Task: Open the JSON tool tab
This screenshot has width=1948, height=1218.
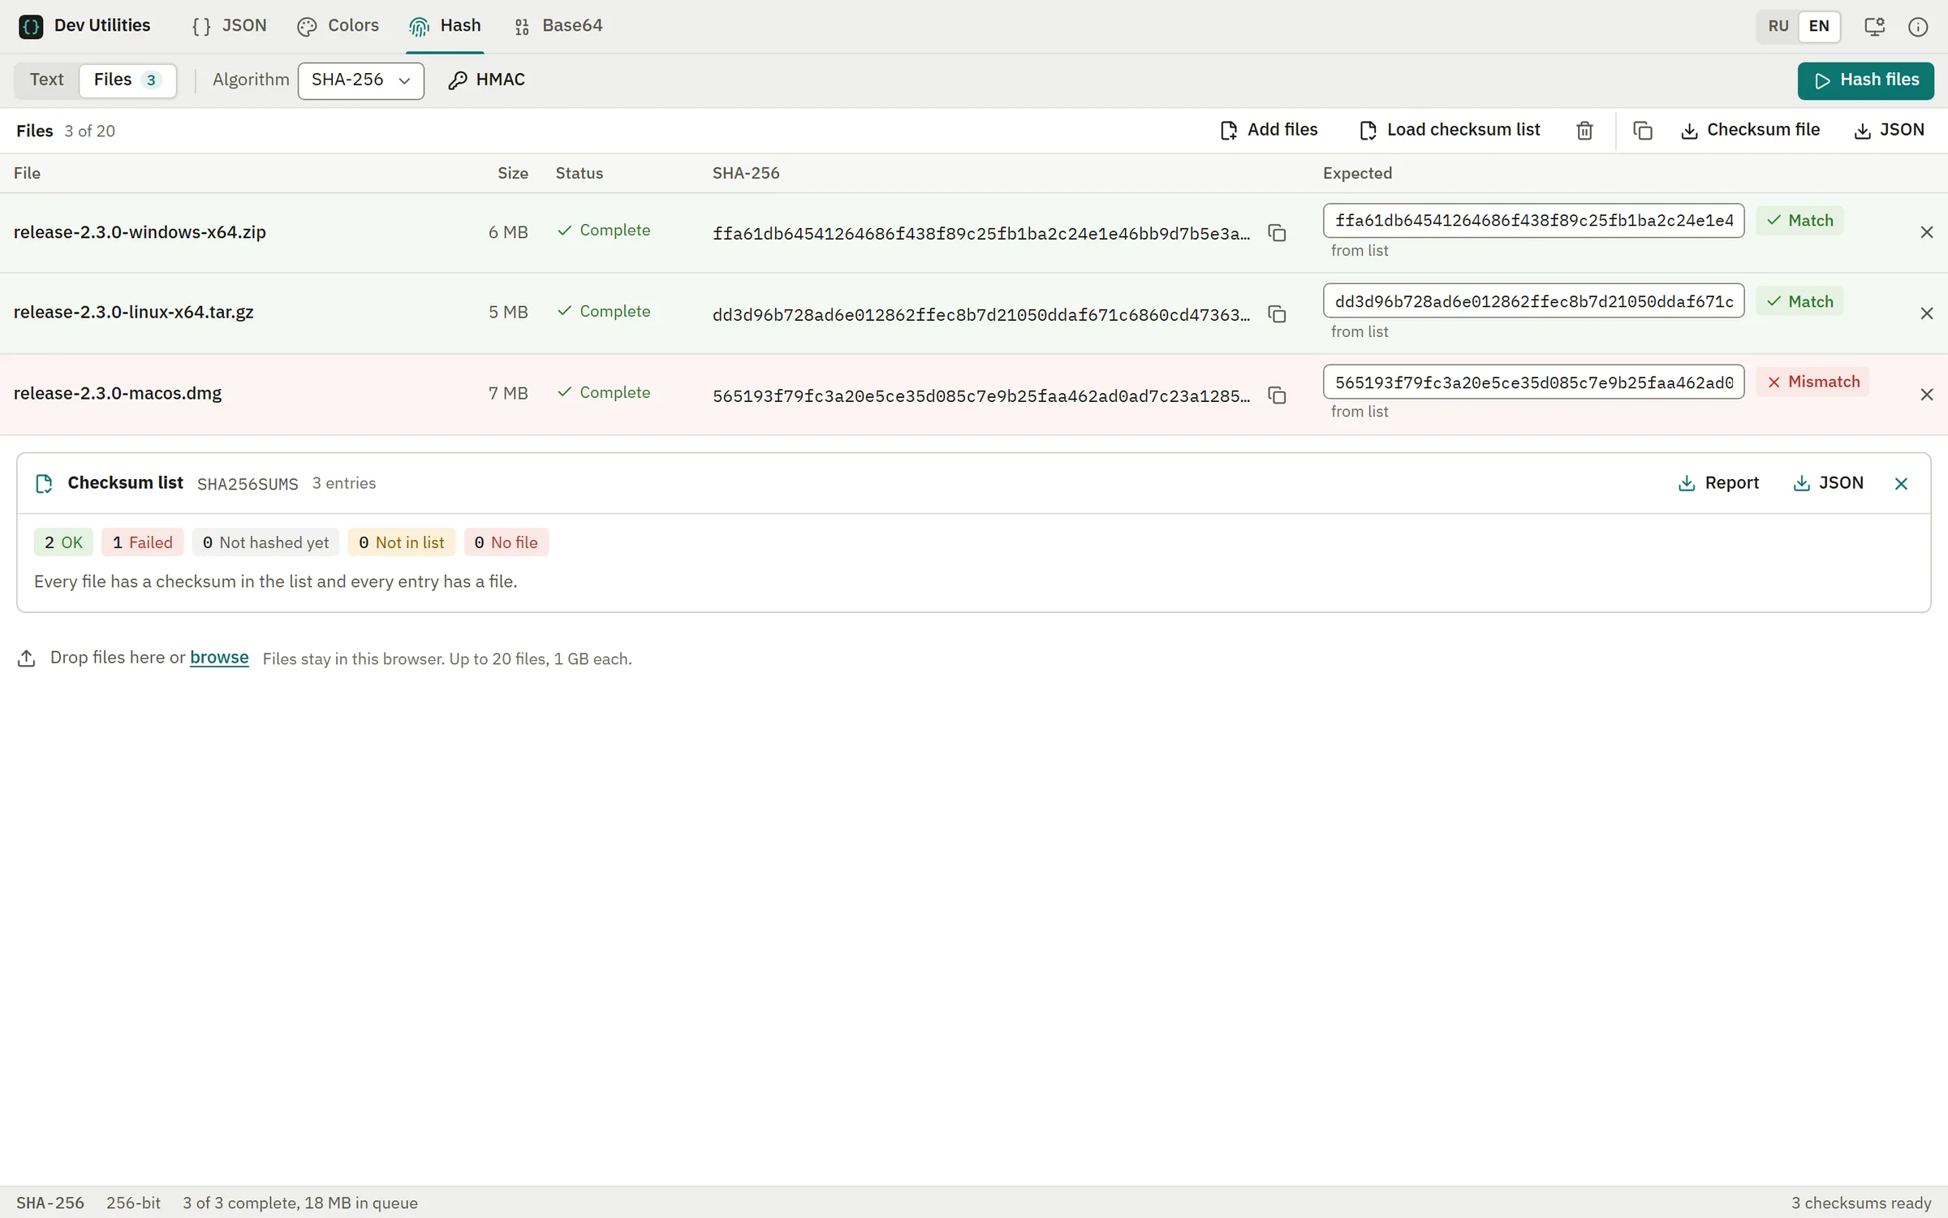Action: coord(230,26)
